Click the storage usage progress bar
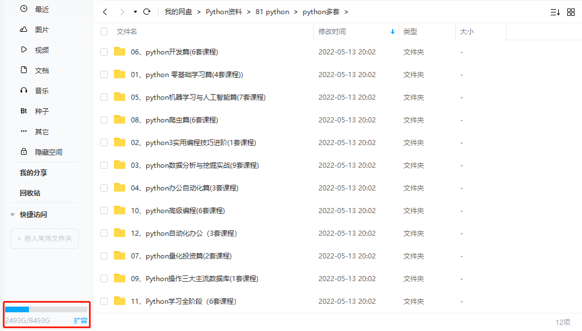Viewport: 582px width, 331px height. [46, 309]
